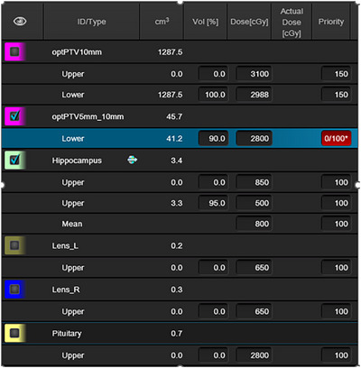Image resolution: width=361 pixels, height=368 pixels.
Task: Toggle the Lens_R blue structure checkbox
Action: (14, 290)
